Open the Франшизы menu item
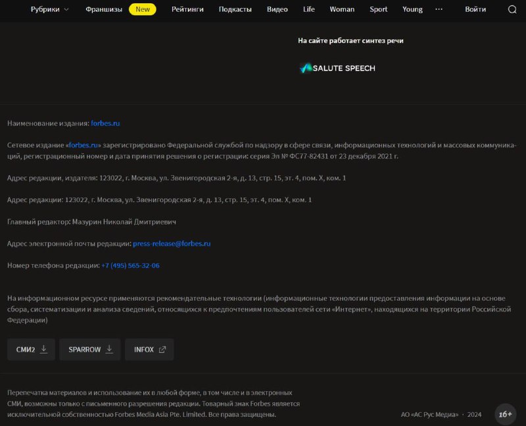The image size is (526, 426). pyautogui.click(x=104, y=9)
